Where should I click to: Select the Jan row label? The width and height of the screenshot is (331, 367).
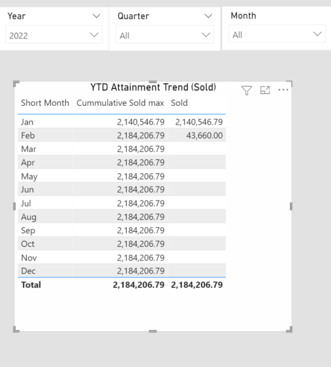27,122
